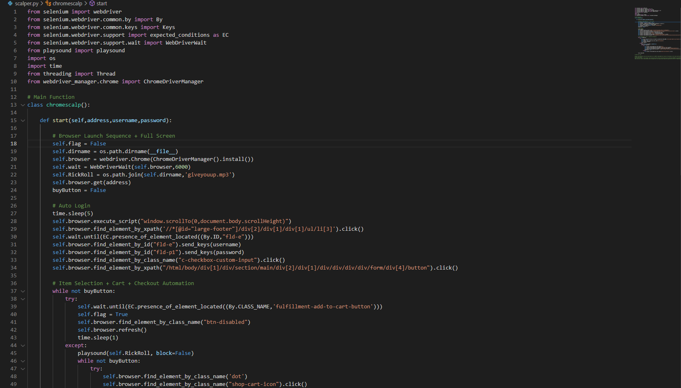Collapse the nested try block on line 47
Image resolution: width=681 pixels, height=388 pixels.
click(x=23, y=368)
